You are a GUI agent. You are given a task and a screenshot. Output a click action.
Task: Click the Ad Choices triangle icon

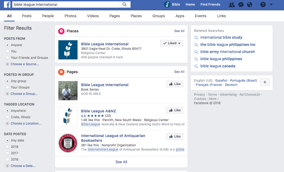[259, 95]
